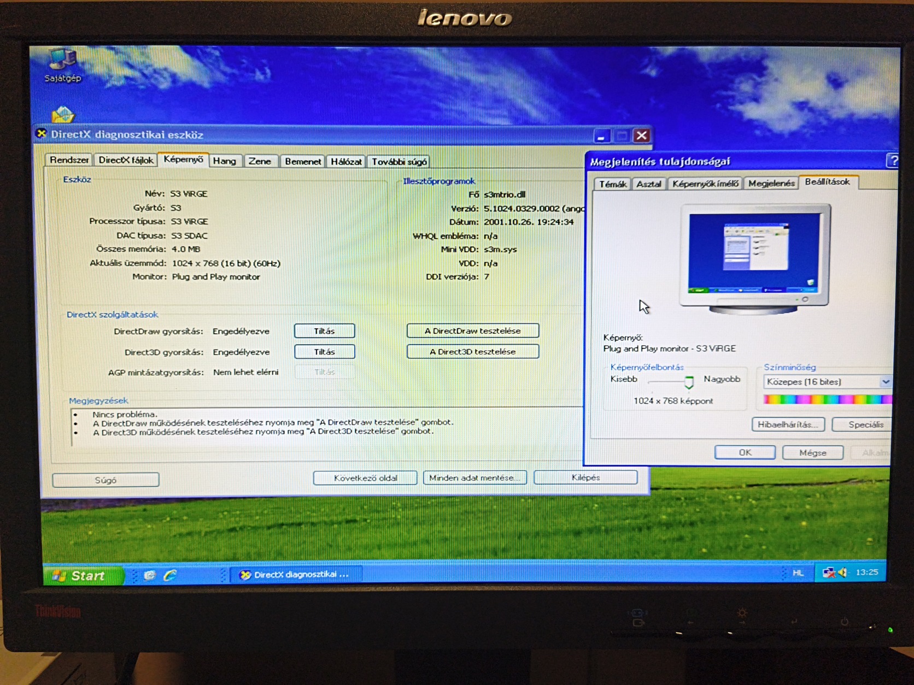Open help with the Súgó button

tap(106, 480)
